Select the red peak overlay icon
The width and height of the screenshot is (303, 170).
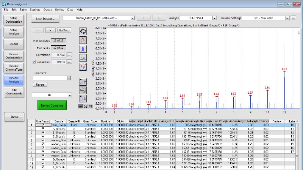83,40
